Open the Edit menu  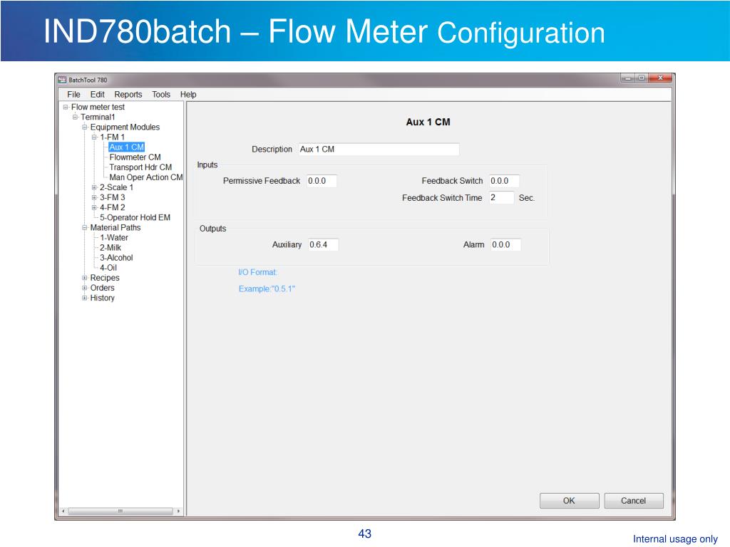click(x=97, y=95)
